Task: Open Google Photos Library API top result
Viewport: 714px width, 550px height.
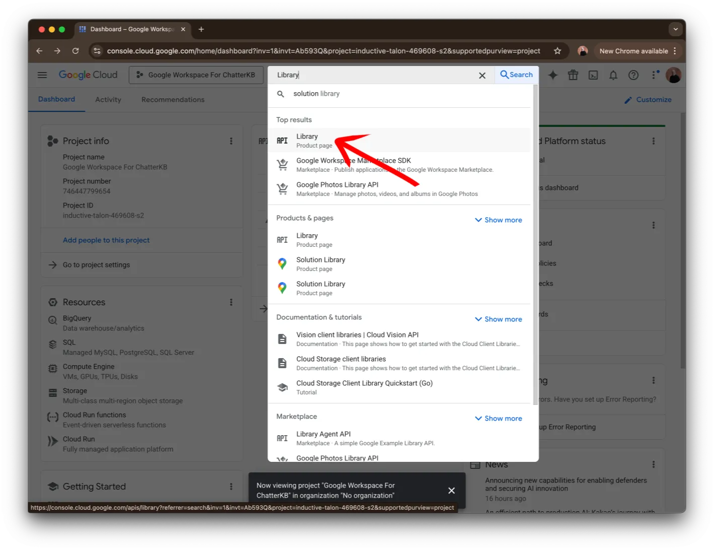Action: coord(400,189)
